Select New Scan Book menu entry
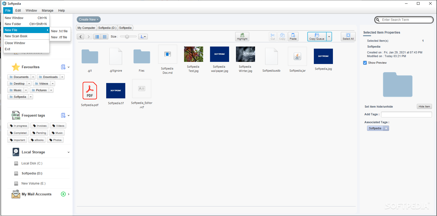 point(26,36)
